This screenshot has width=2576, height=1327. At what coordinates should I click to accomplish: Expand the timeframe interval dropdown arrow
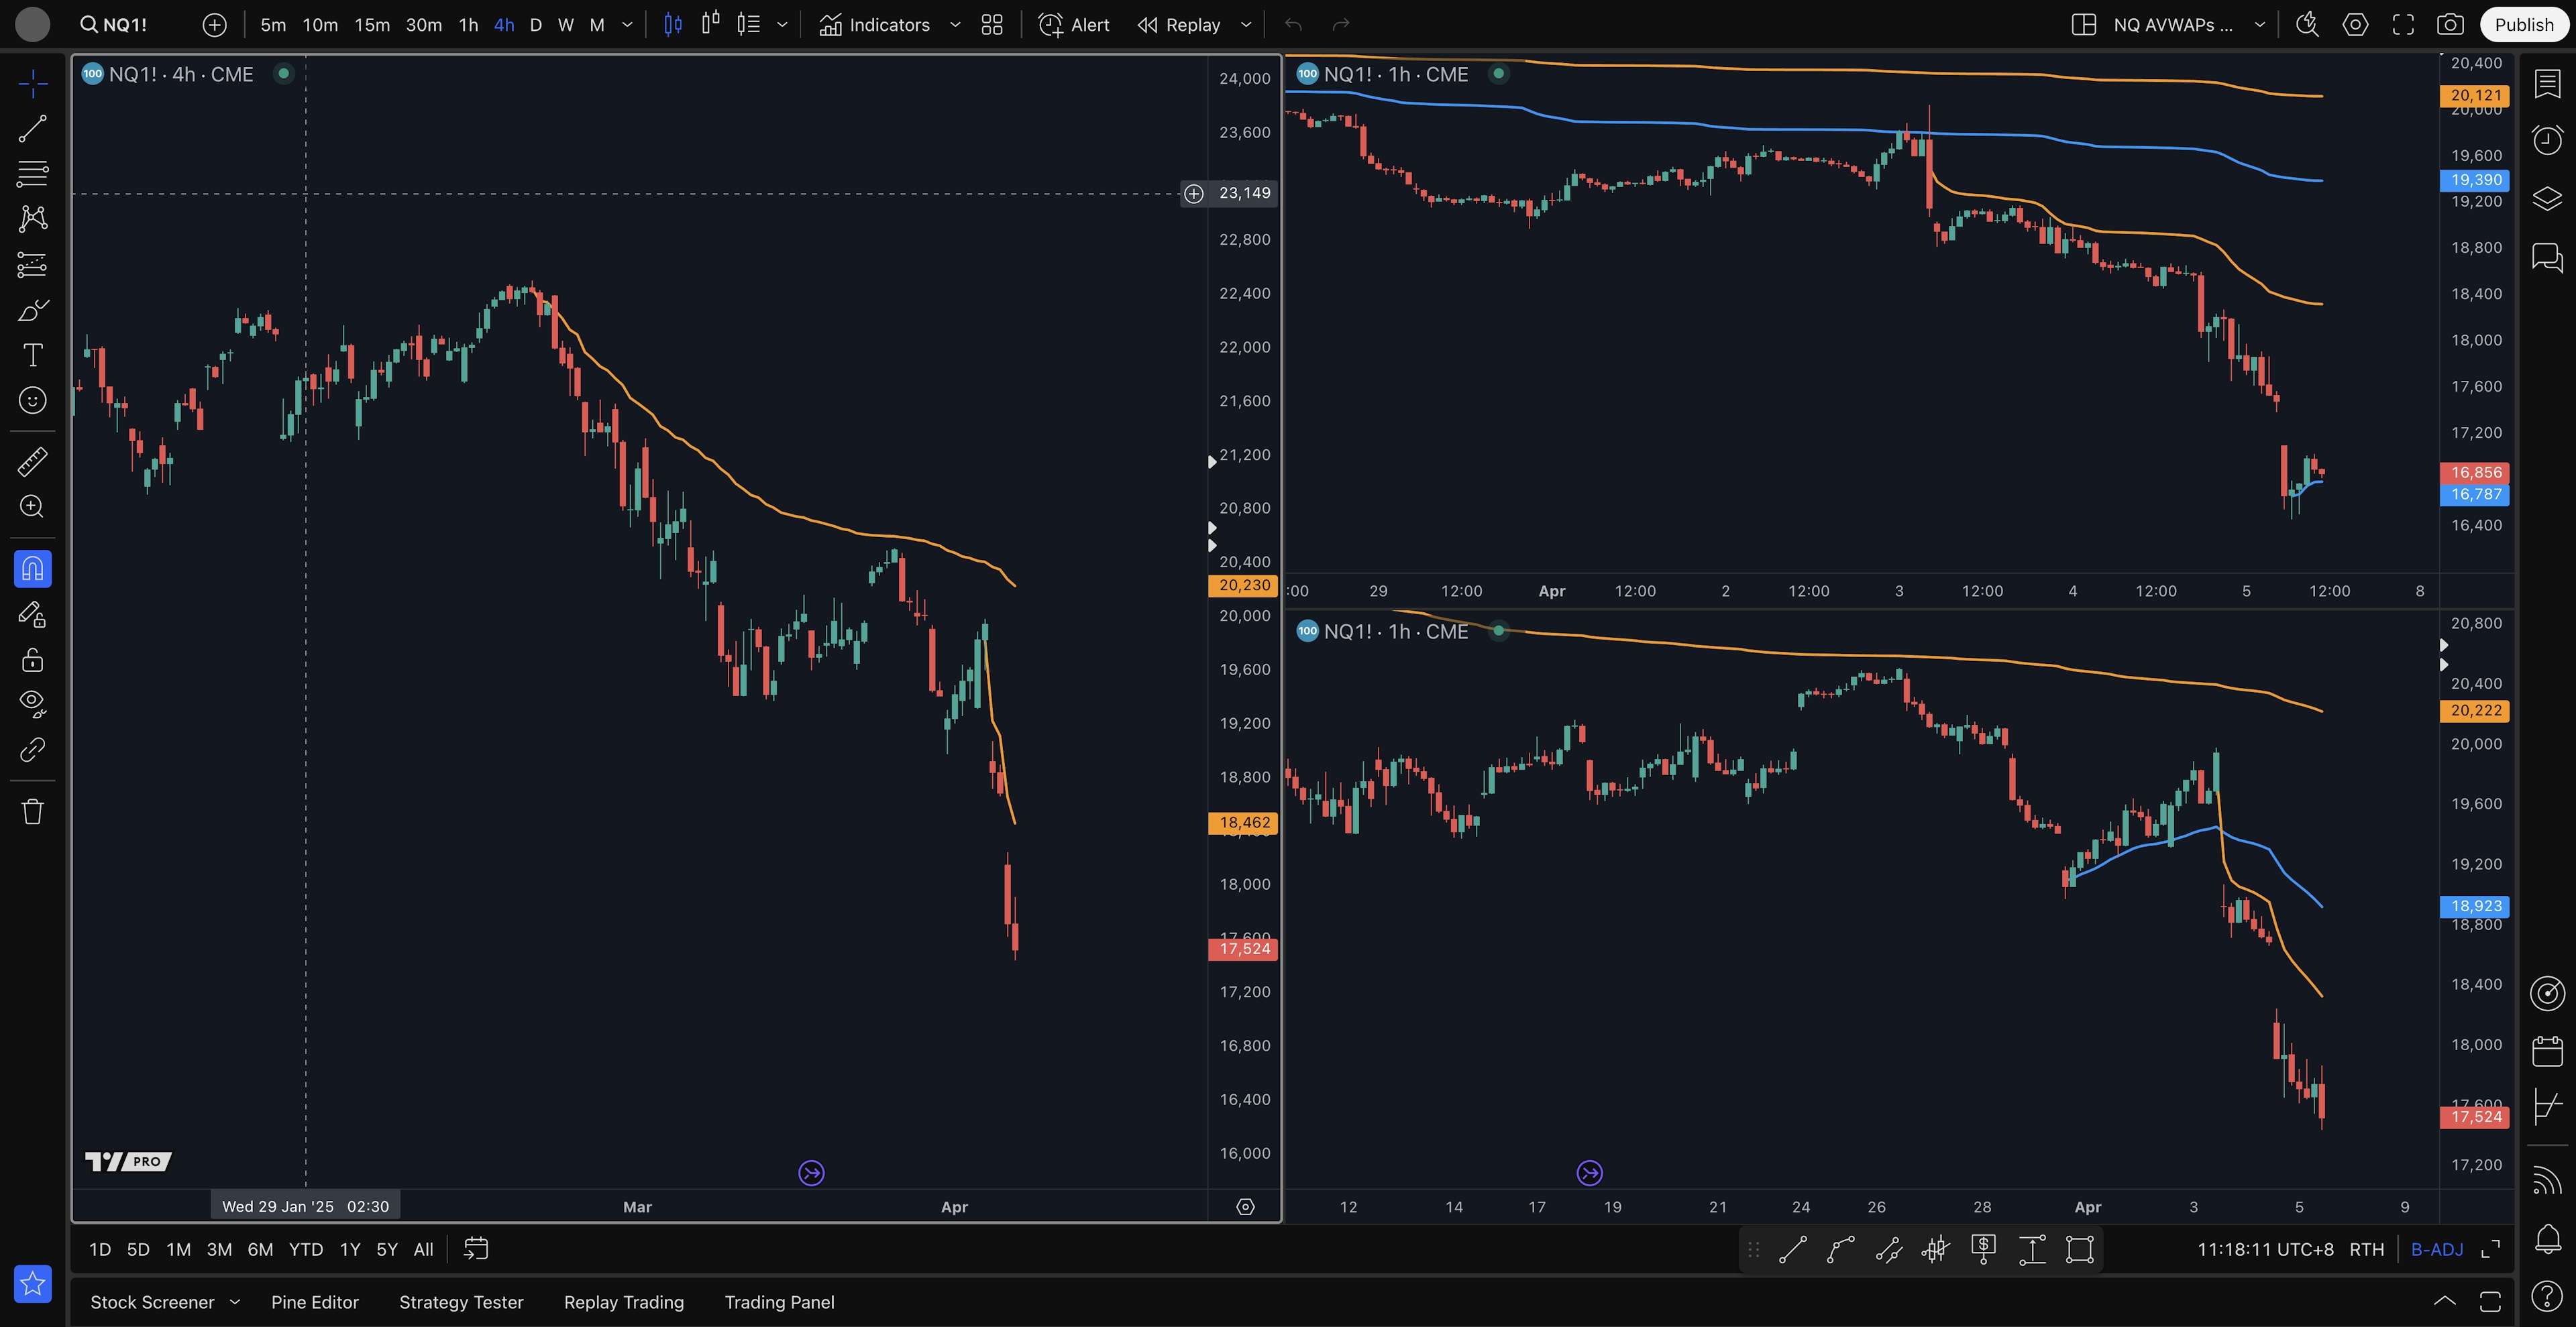[x=627, y=25]
